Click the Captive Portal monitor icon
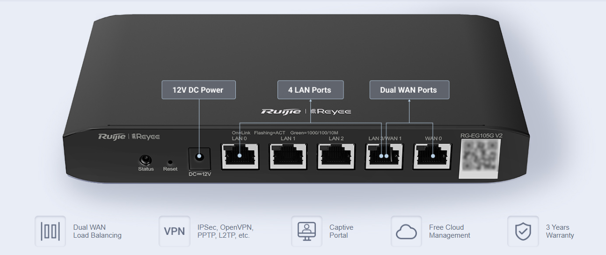 pyautogui.click(x=307, y=231)
